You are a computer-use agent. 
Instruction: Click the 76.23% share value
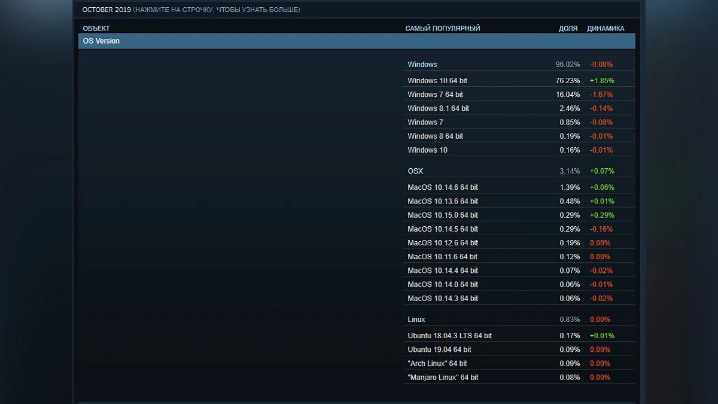(x=568, y=80)
